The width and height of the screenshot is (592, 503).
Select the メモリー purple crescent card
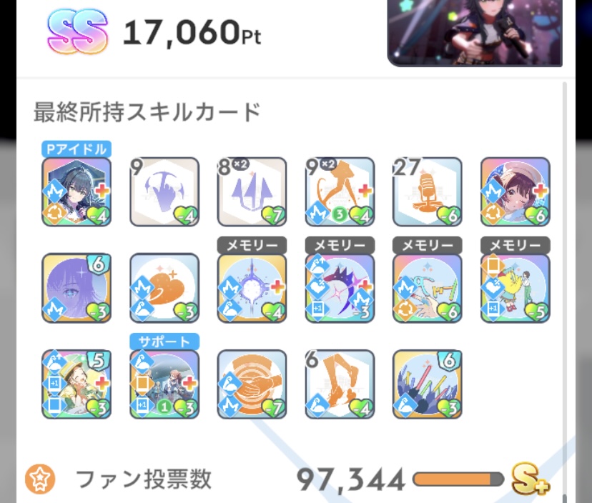click(340, 288)
